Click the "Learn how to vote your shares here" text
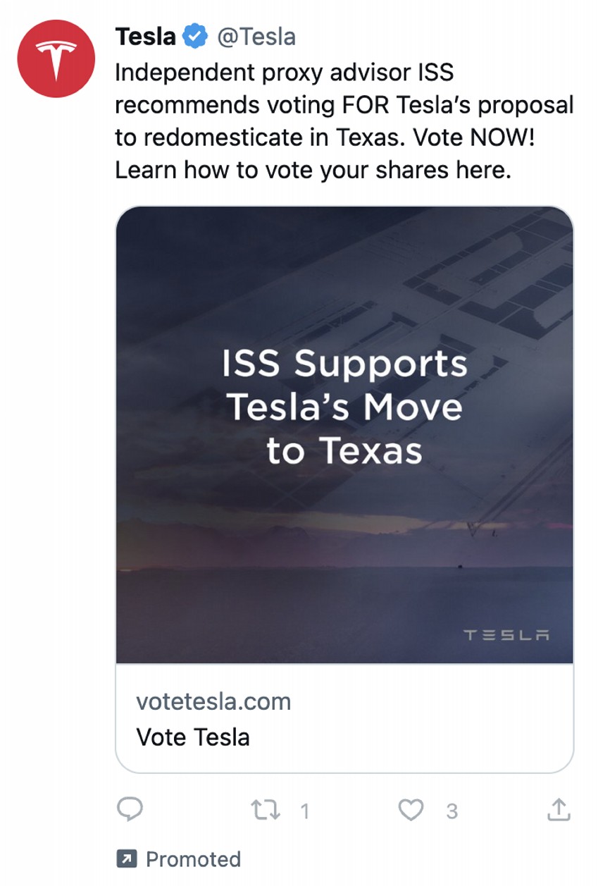598x886 pixels. point(313,170)
